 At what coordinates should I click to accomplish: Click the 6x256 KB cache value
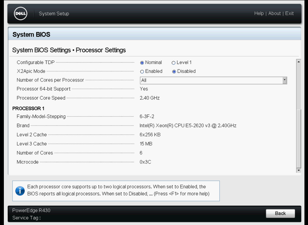(150, 135)
